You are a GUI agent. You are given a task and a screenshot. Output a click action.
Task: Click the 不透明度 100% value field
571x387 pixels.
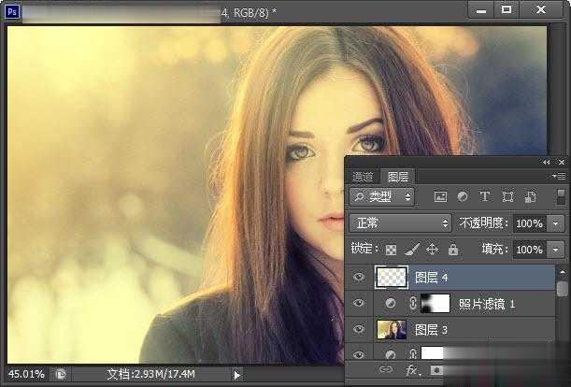[530, 223]
